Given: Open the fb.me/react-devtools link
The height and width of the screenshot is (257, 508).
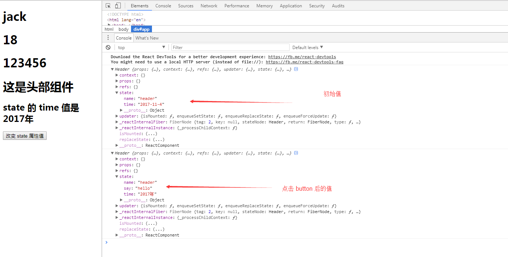Looking at the screenshot, I should pos(302,57).
